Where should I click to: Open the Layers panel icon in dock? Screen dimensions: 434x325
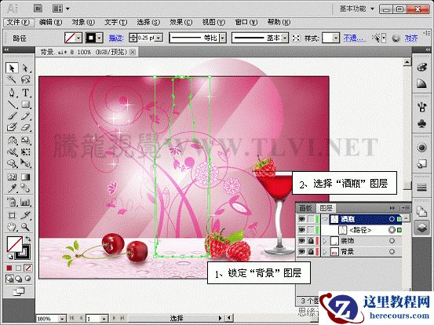tap(421, 228)
